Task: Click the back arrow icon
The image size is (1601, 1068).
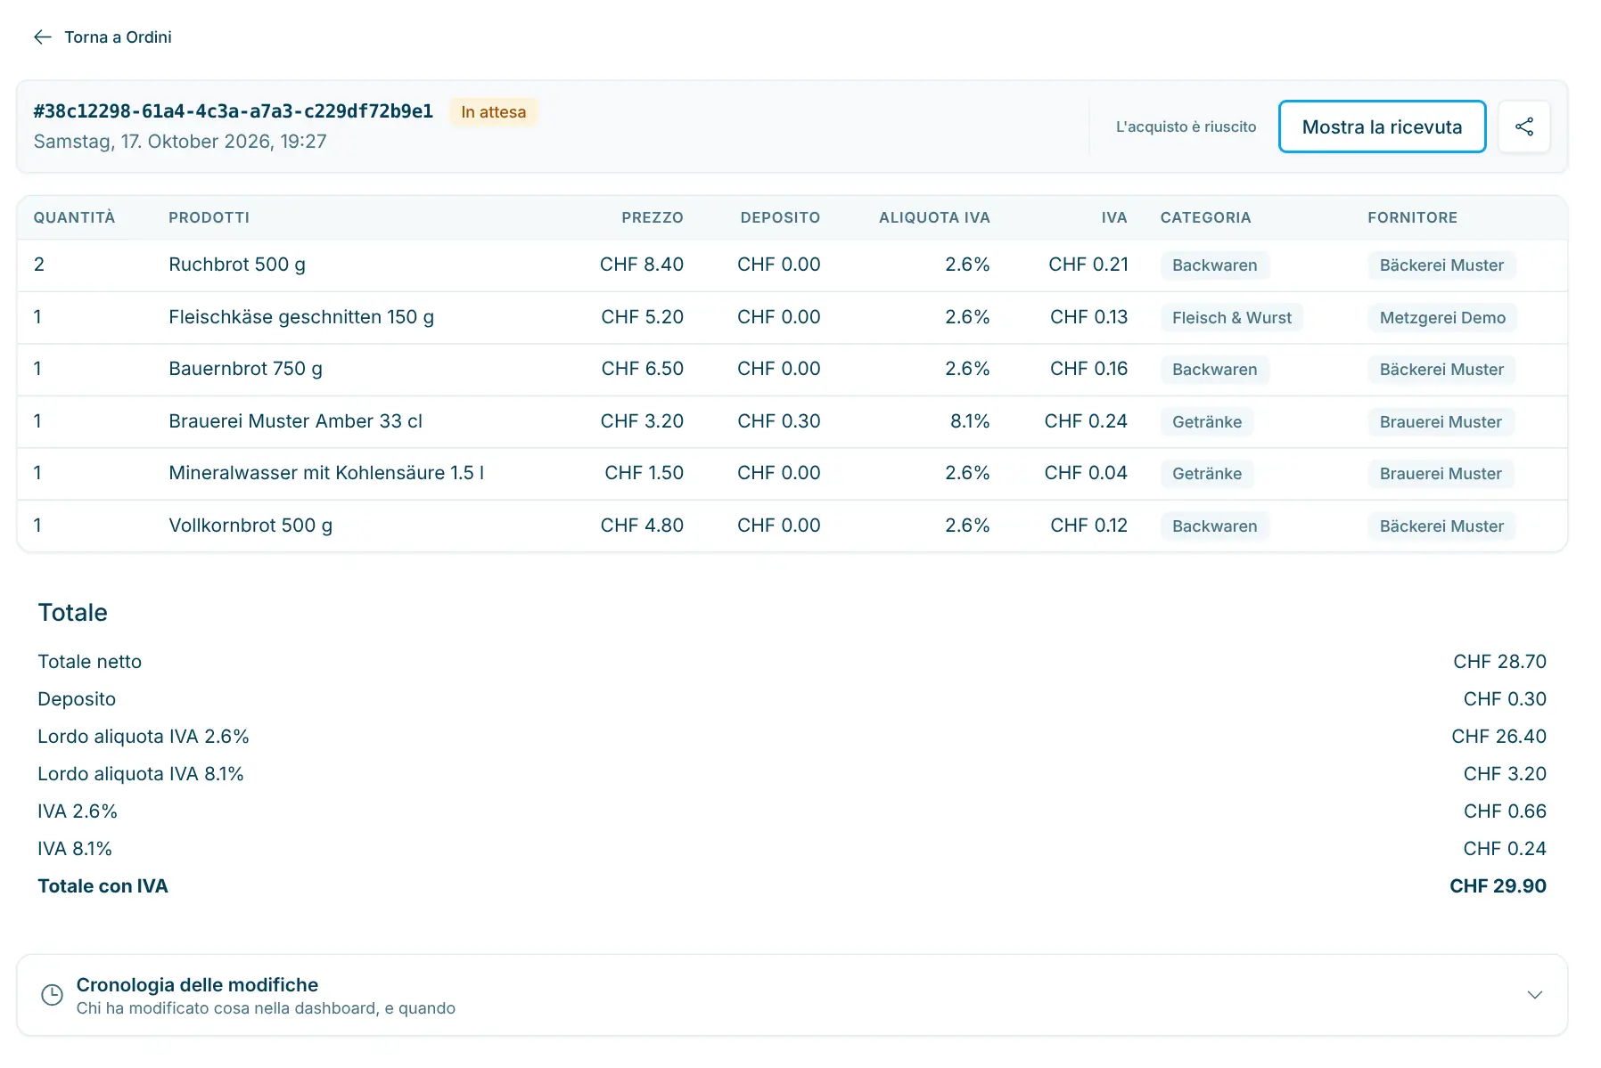Action: coord(43,37)
